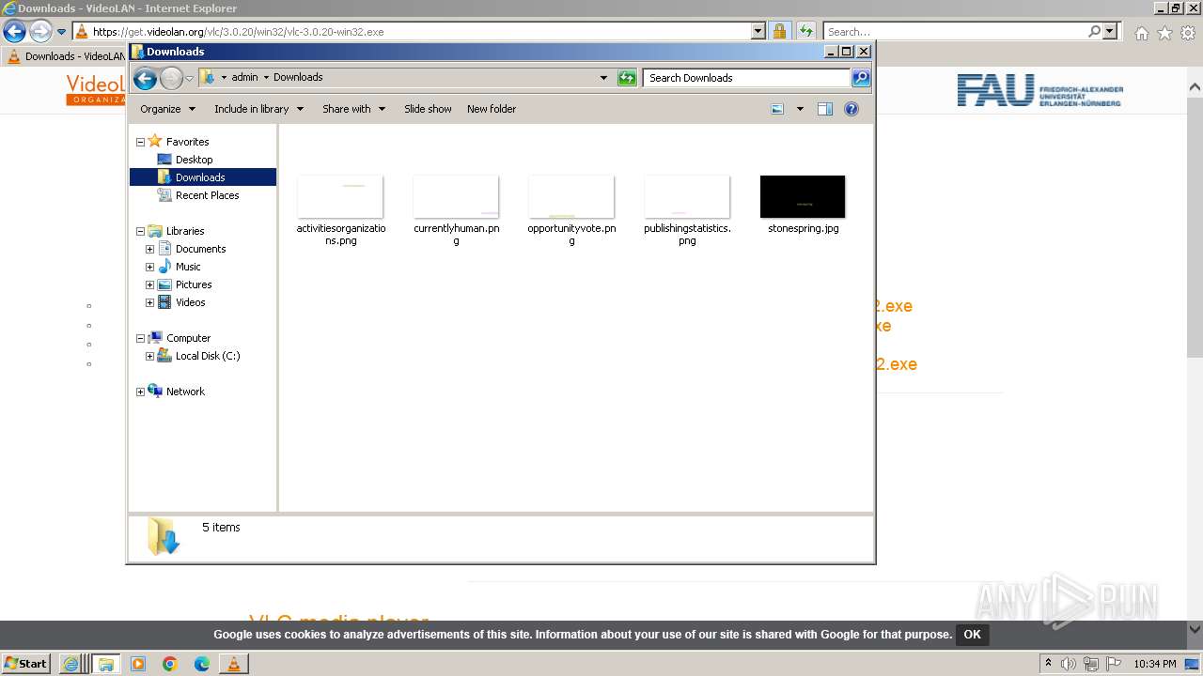Open the Start menu
Screen dimensions: 1203x676
coord(25,664)
